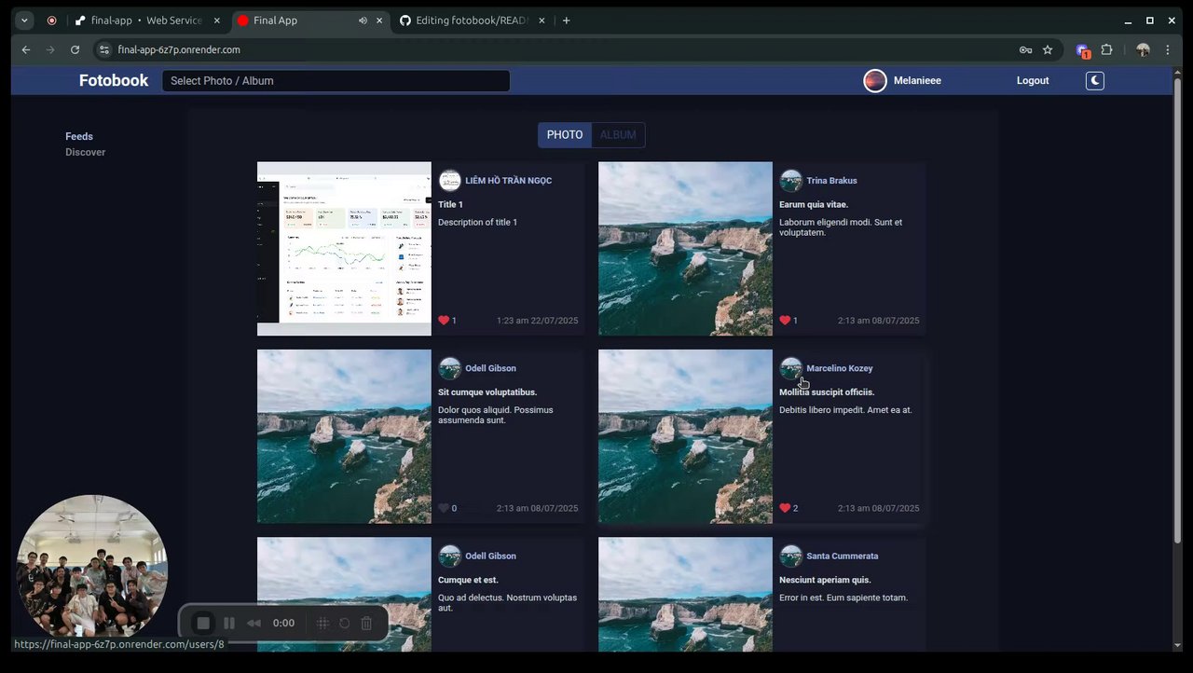Pause the screen recording
This screenshot has width=1193, height=673.
pyautogui.click(x=229, y=623)
